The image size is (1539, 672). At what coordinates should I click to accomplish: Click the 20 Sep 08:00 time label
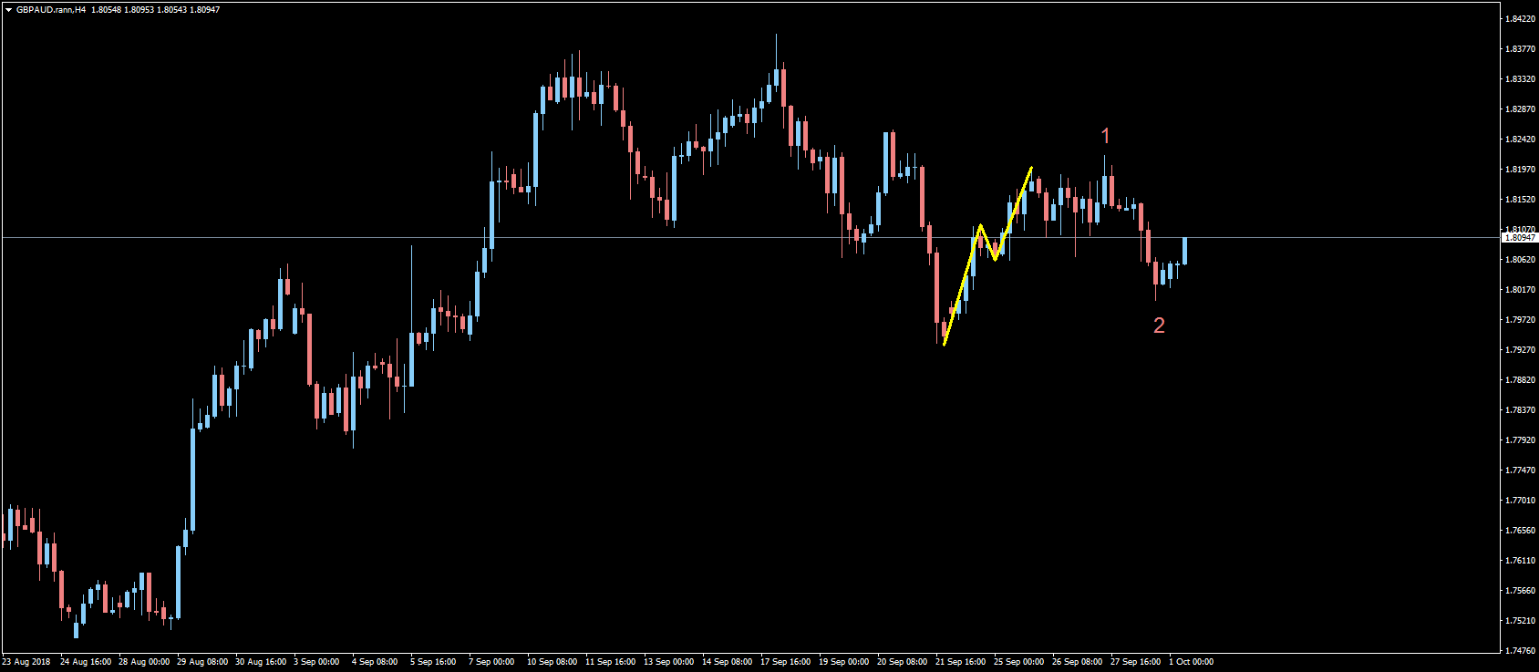tap(903, 662)
